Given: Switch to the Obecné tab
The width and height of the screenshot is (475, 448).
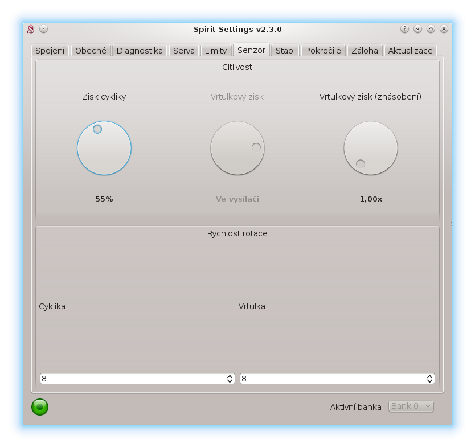Looking at the screenshot, I should click(91, 50).
